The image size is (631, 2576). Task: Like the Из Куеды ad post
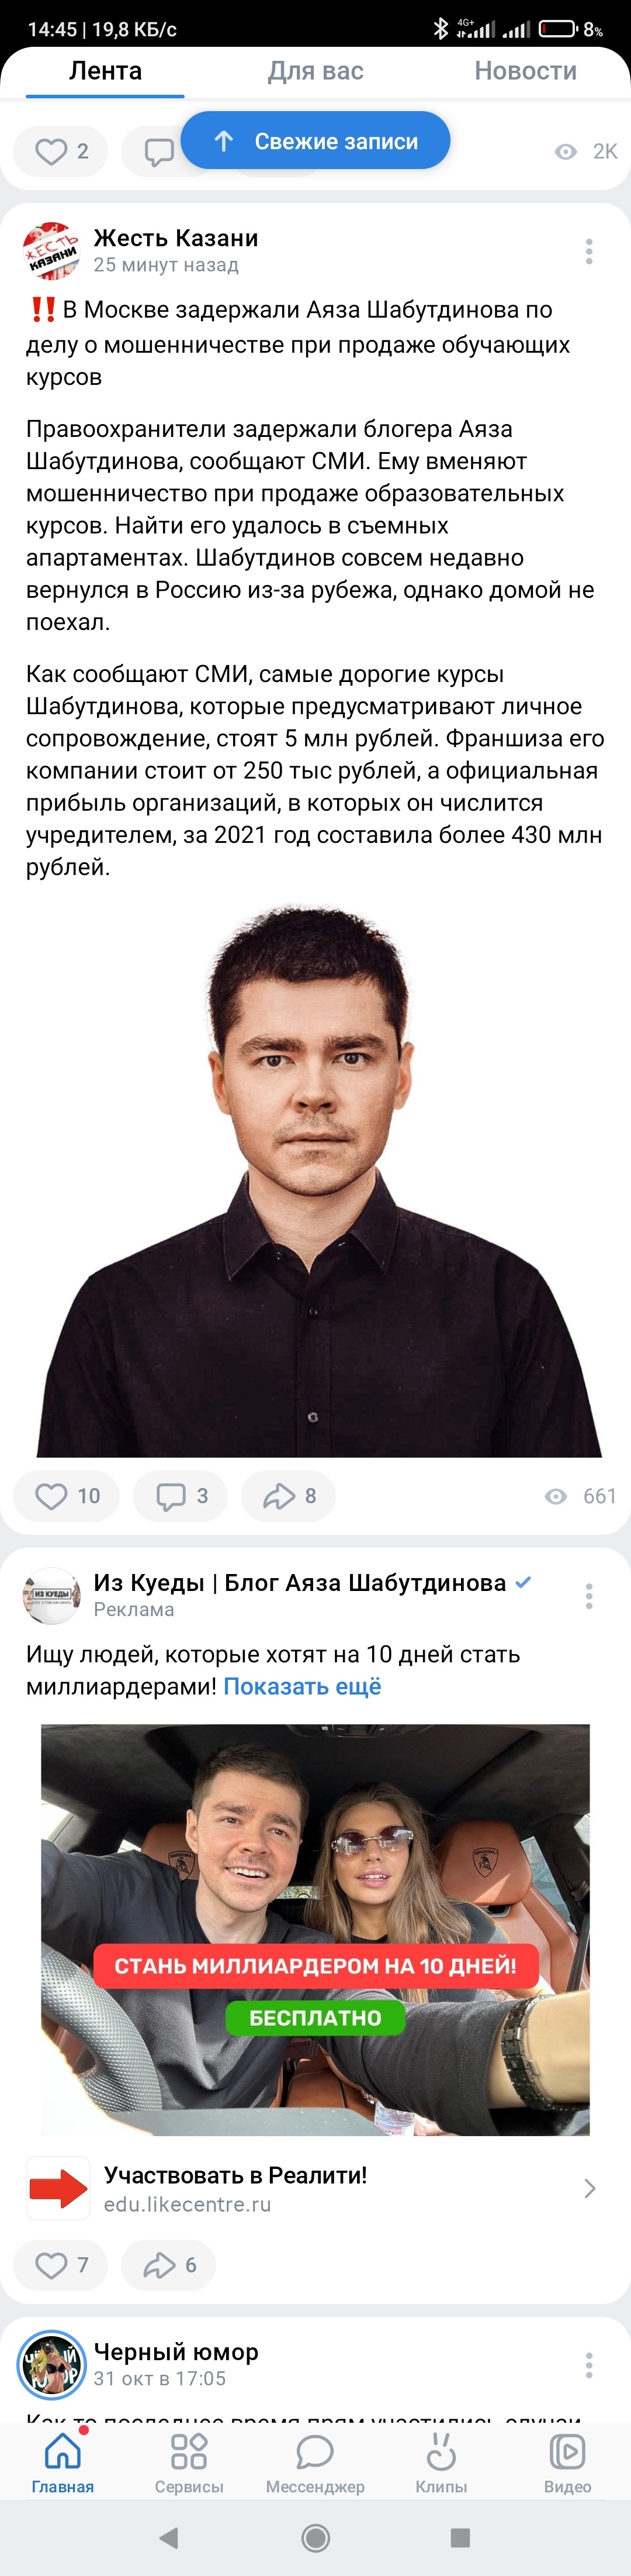61,2265
